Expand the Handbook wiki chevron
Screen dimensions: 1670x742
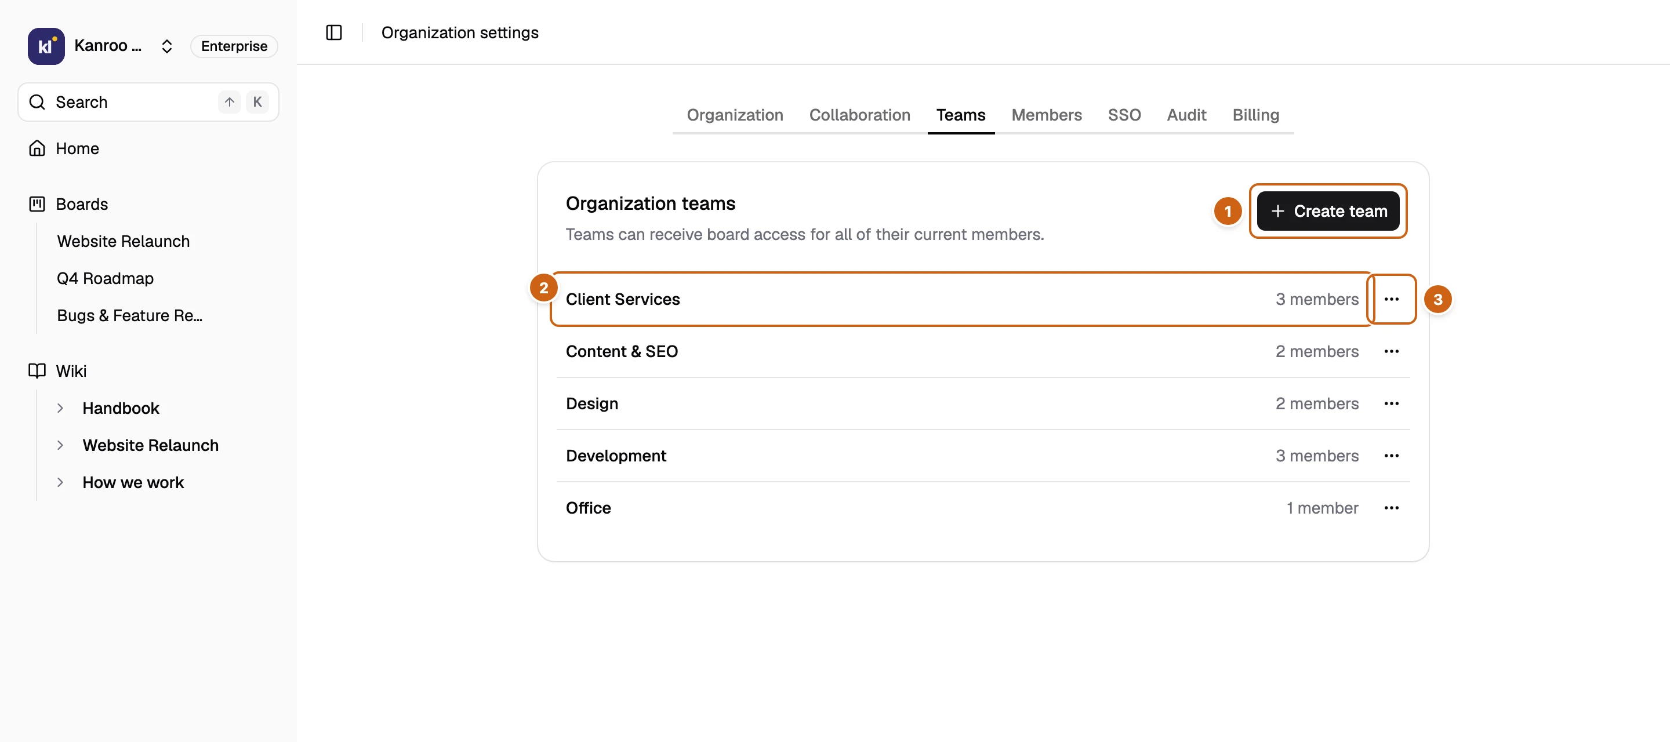60,408
